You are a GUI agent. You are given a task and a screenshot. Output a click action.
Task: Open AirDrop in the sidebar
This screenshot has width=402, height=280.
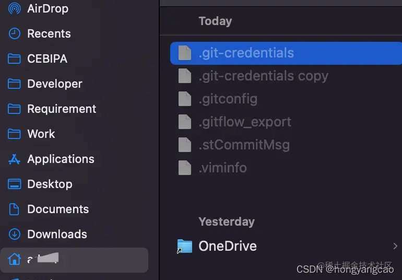[x=47, y=8]
